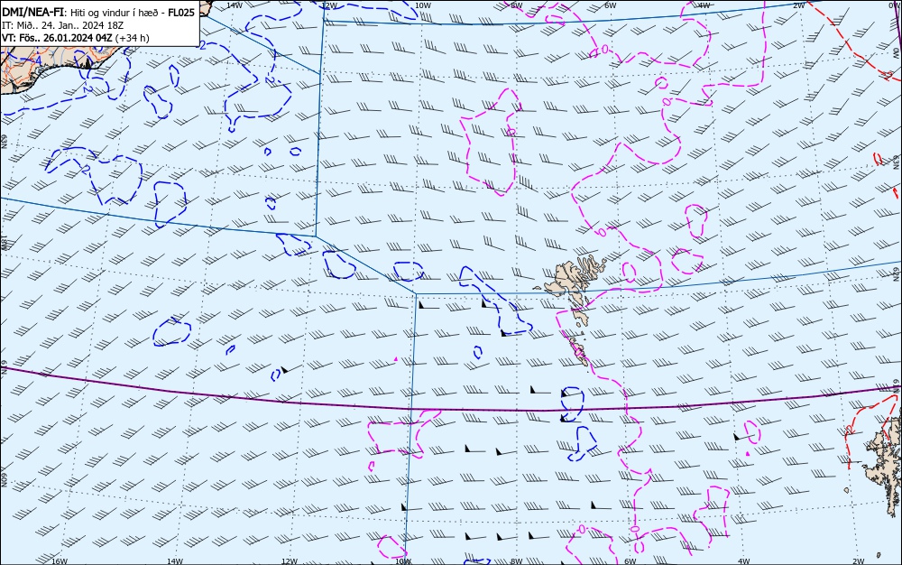Click the 4W longitude label on the bottom axis
The image size is (902, 565).
744,561
